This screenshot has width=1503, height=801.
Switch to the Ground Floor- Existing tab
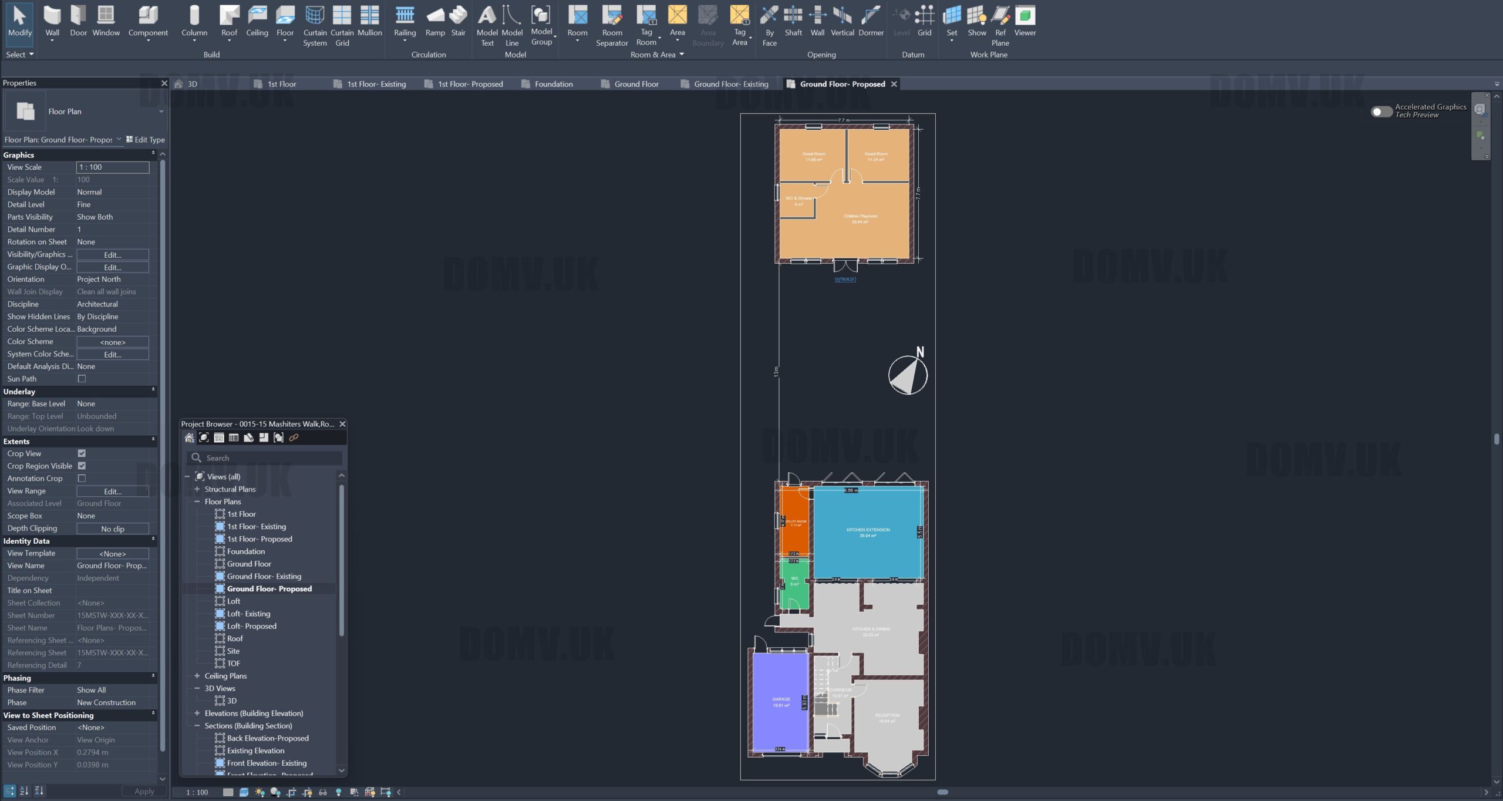click(730, 84)
